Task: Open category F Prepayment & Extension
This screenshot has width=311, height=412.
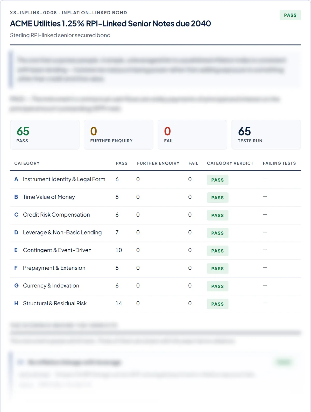Action: 155,268
